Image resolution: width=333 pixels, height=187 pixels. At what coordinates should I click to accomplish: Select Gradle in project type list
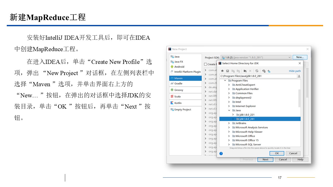tap(178, 84)
